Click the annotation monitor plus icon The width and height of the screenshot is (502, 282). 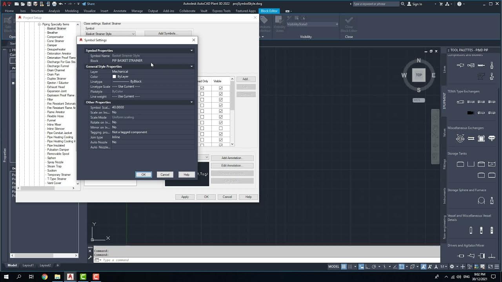pyautogui.click(x=462, y=267)
